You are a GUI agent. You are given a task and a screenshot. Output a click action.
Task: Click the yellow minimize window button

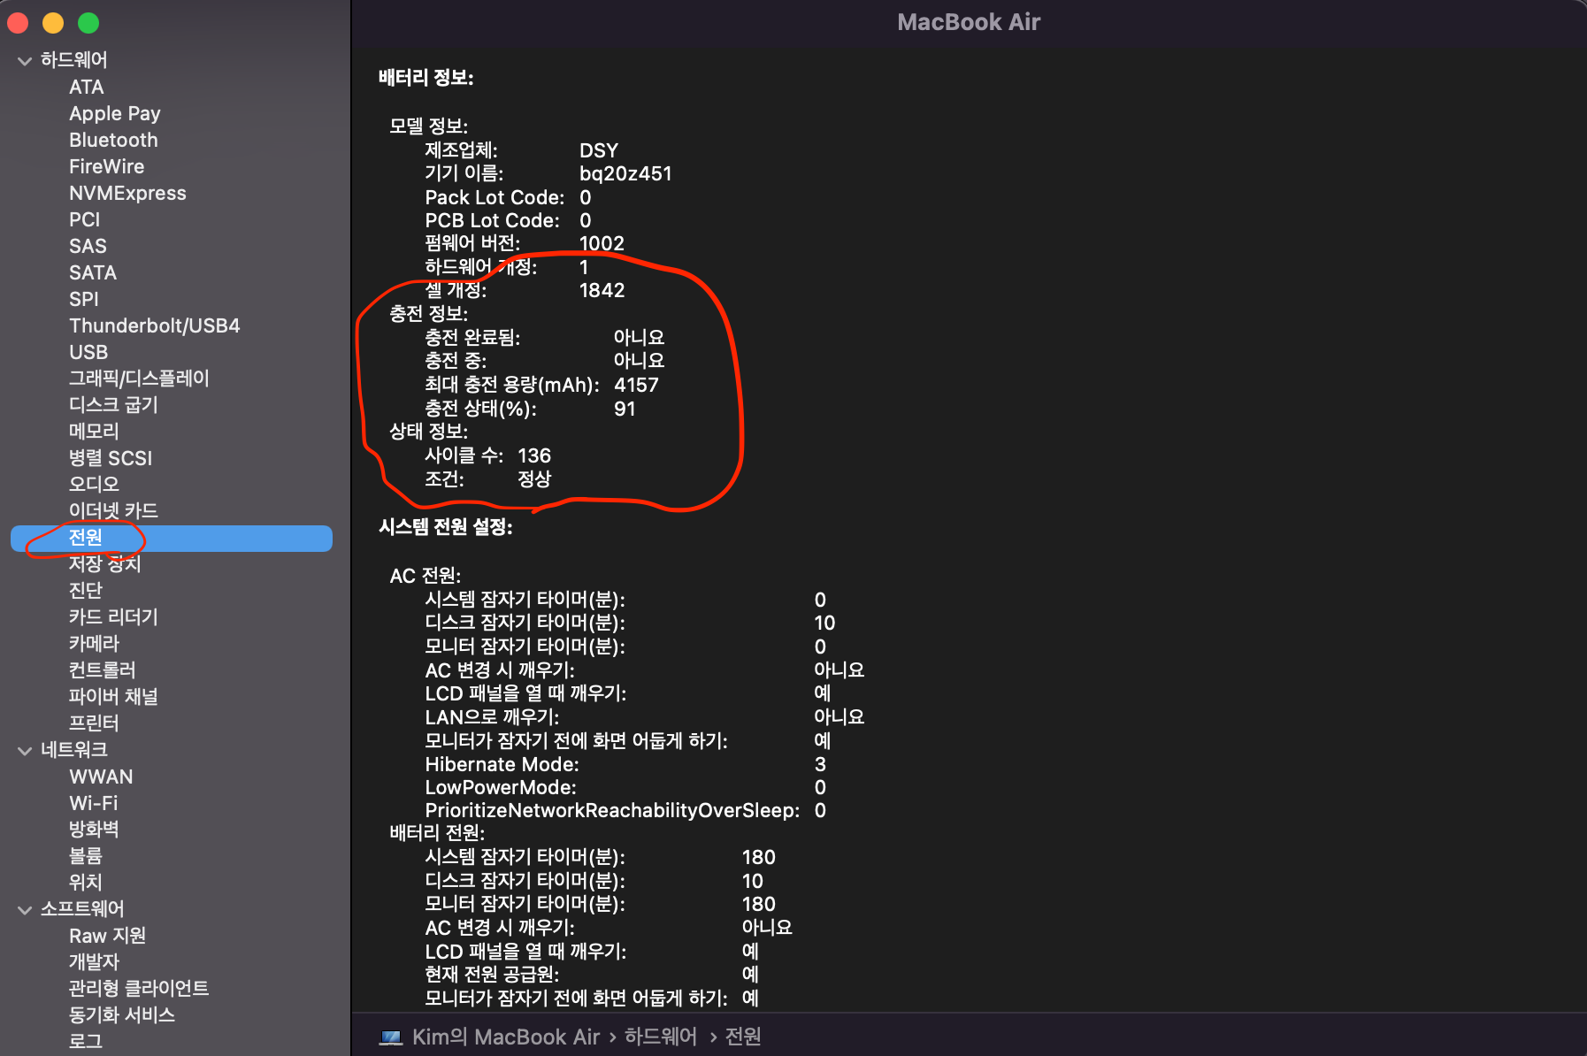tap(53, 23)
